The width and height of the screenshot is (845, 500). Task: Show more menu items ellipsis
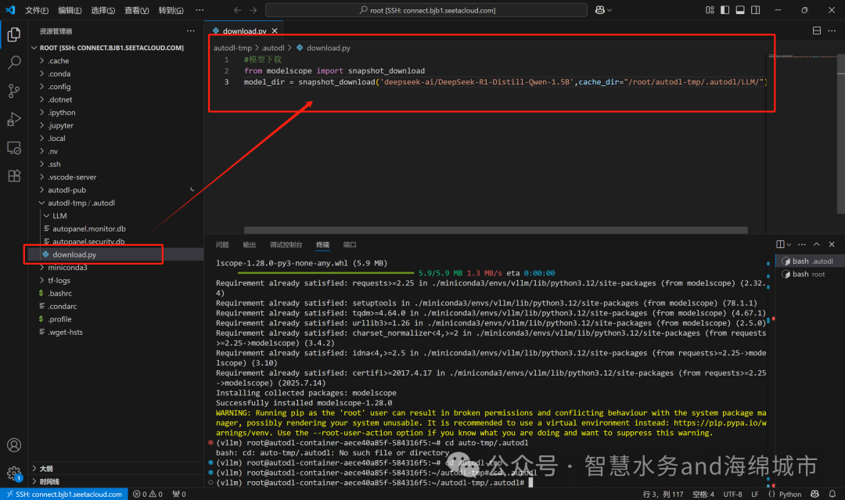point(200,10)
